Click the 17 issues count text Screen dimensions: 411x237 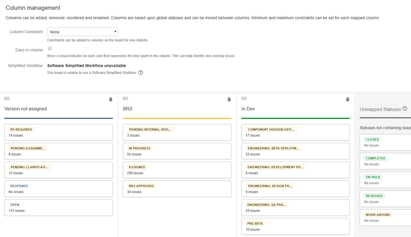pyautogui.click(x=253, y=135)
